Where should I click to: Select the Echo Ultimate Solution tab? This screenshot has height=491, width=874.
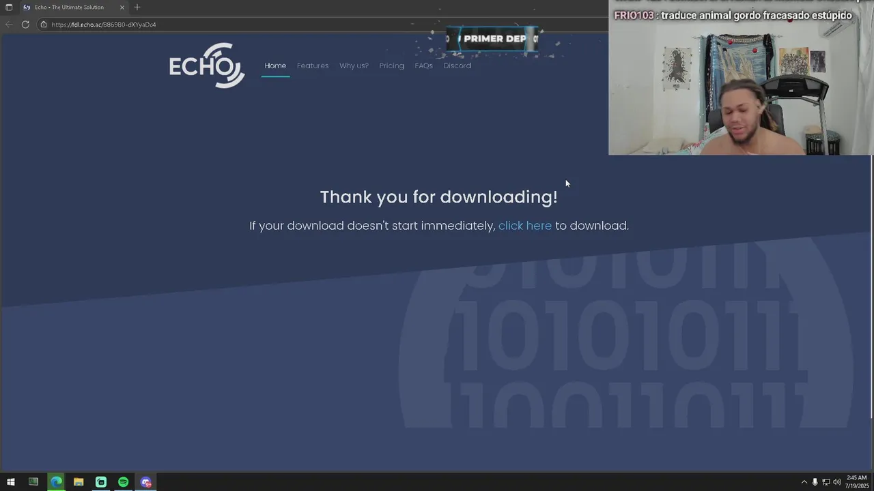[x=74, y=7]
